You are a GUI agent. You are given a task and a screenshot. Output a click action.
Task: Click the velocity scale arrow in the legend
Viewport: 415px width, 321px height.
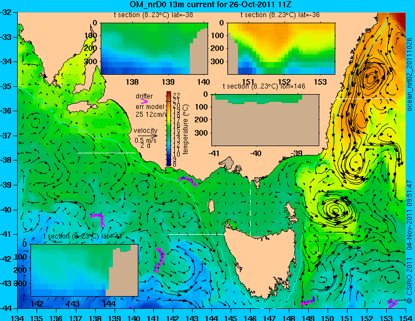147,136
